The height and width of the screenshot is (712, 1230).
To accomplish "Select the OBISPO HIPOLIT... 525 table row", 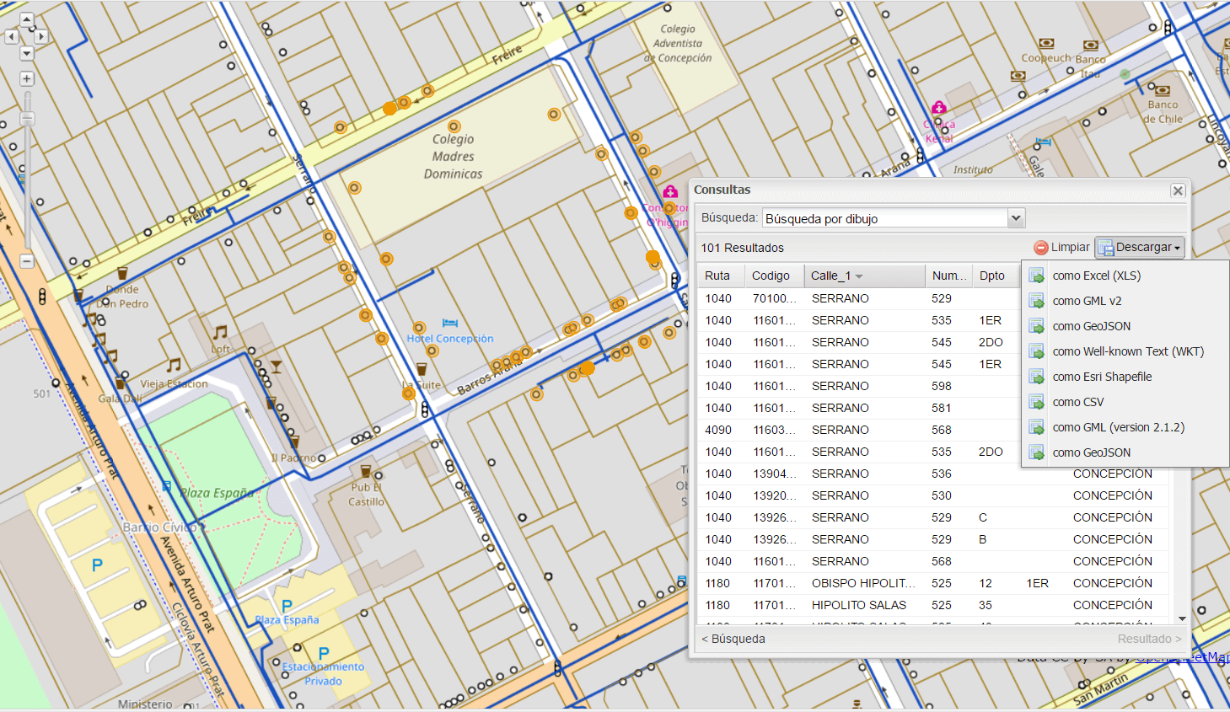I will coord(862,583).
